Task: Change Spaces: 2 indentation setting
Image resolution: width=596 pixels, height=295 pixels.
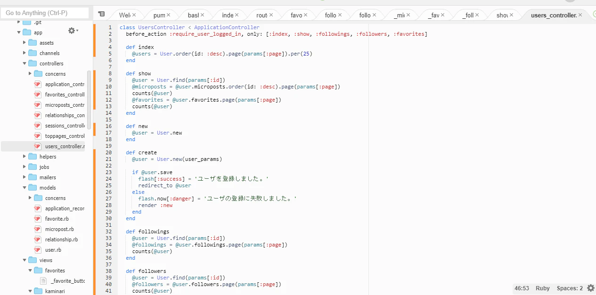Action: tap(570, 288)
